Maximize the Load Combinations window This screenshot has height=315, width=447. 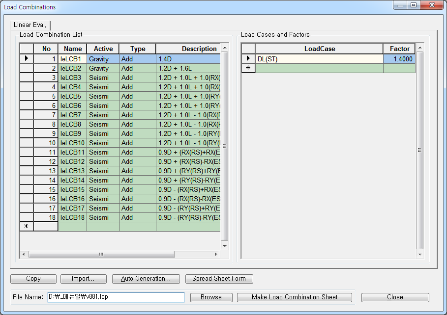(414, 5)
